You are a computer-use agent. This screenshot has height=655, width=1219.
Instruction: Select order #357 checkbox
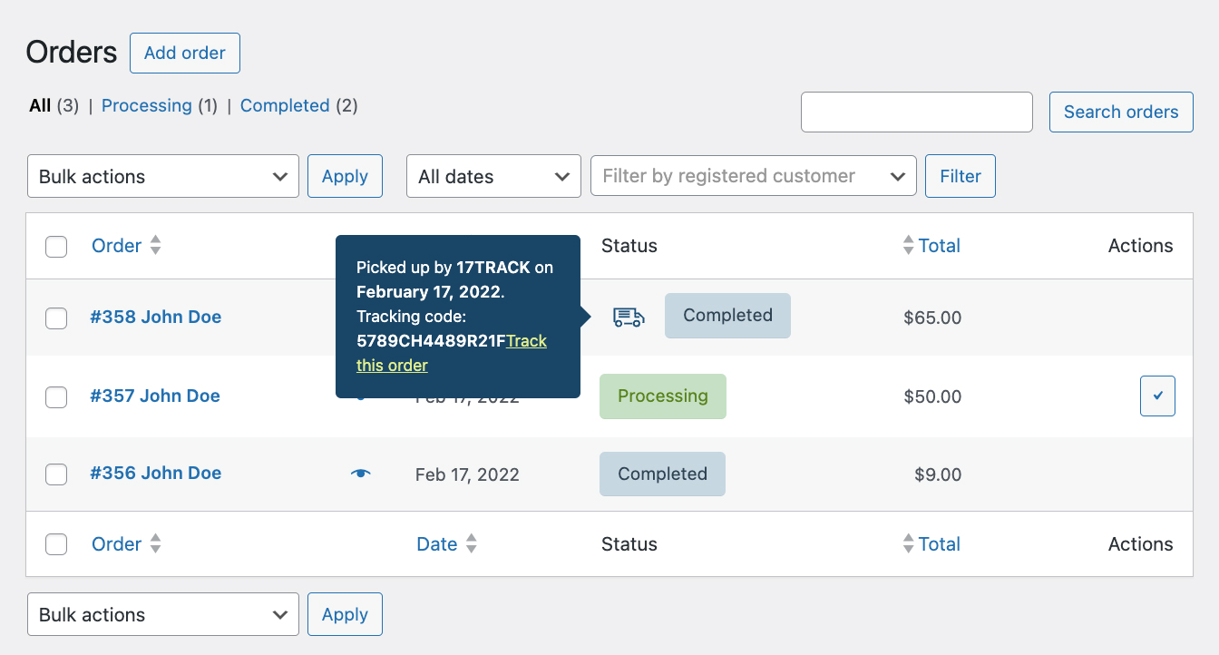tap(56, 396)
